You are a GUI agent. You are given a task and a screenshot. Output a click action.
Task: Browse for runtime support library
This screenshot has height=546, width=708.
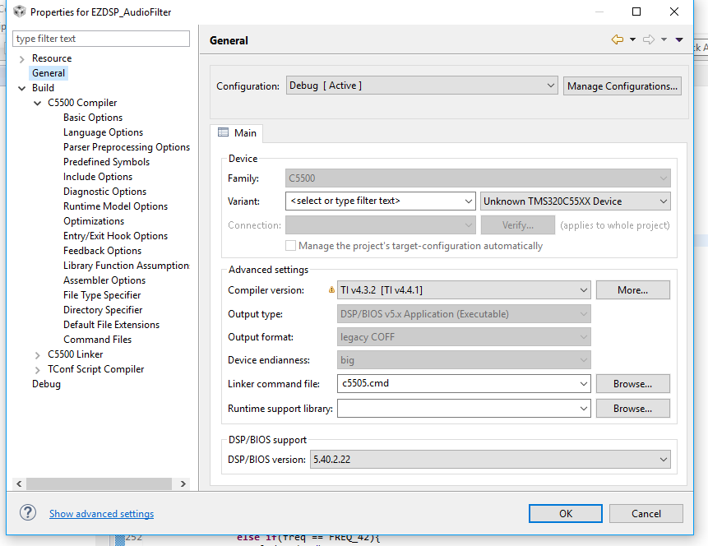(632, 408)
